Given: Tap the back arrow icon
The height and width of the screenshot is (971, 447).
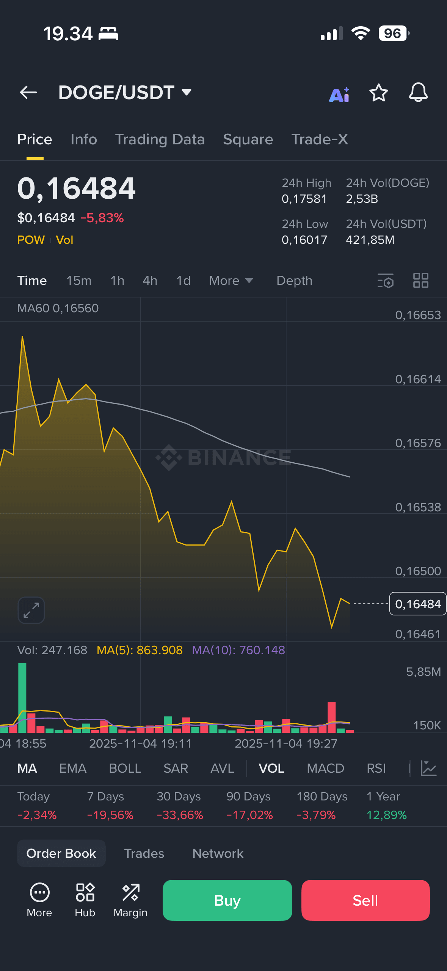Looking at the screenshot, I should (x=28, y=92).
